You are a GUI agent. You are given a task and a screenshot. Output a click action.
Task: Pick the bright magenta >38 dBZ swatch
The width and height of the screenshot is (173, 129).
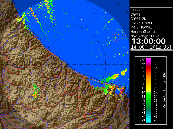tap(149, 60)
